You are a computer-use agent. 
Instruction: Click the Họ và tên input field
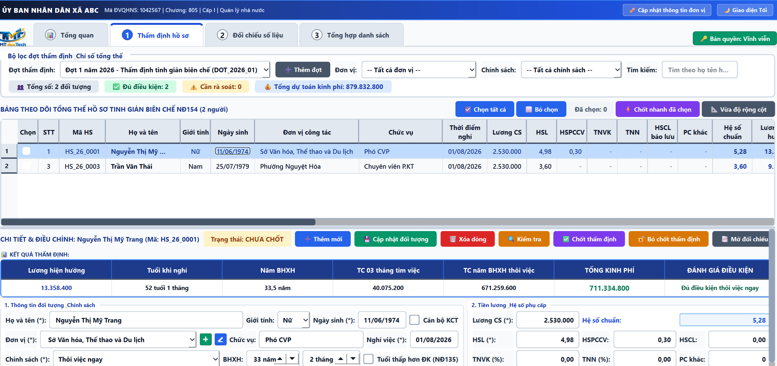click(146, 320)
